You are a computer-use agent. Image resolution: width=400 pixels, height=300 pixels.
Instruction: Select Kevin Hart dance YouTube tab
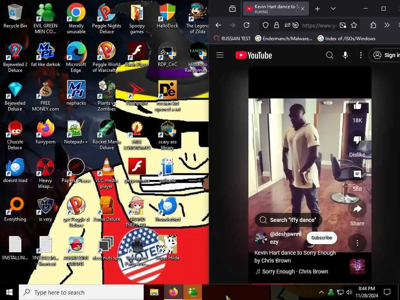[x=276, y=9]
